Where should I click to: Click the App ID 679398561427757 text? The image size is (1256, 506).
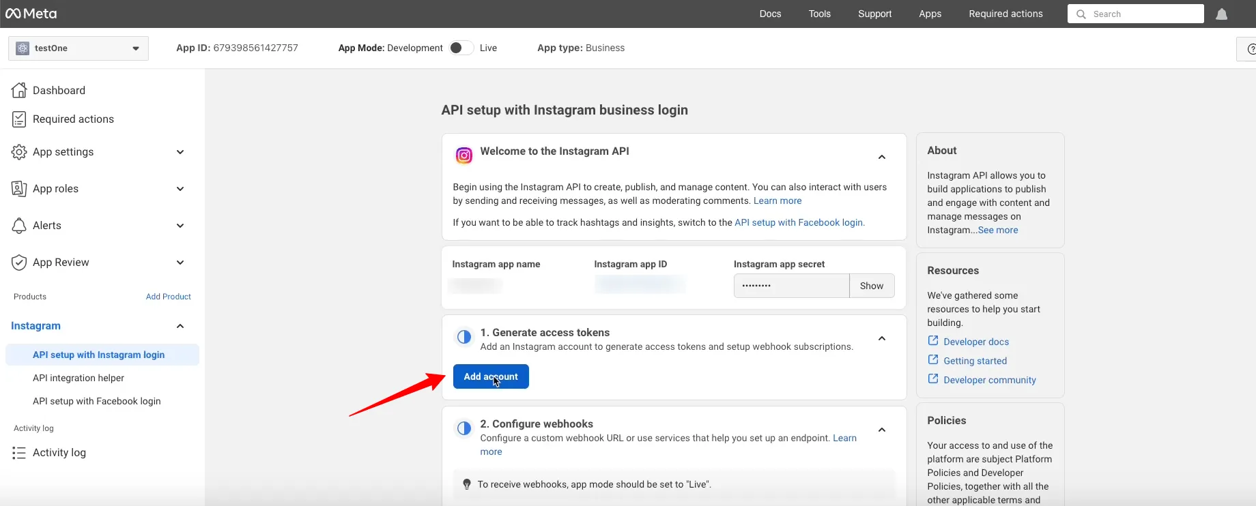click(237, 48)
